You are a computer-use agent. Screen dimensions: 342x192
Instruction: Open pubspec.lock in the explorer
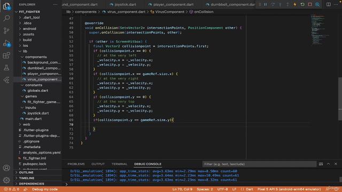pyautogui.click(x=34, y=164)
